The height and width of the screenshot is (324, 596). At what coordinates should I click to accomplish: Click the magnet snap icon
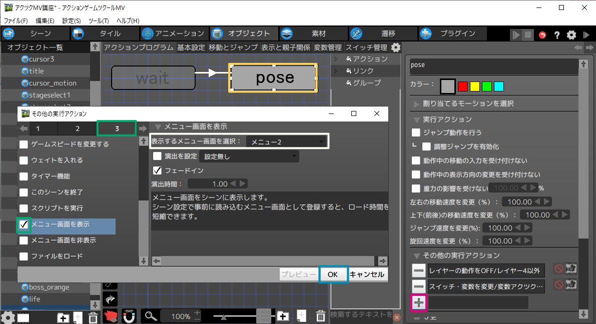129,316
